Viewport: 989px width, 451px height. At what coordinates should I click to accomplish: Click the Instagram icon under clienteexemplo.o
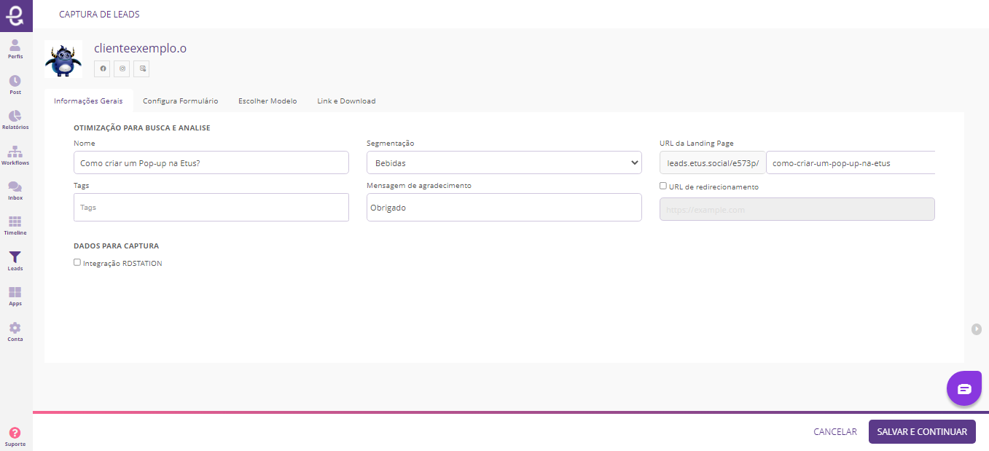[x=122, y=68]
